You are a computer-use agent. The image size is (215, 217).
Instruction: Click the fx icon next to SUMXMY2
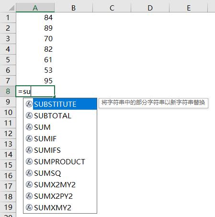point(29,207)
